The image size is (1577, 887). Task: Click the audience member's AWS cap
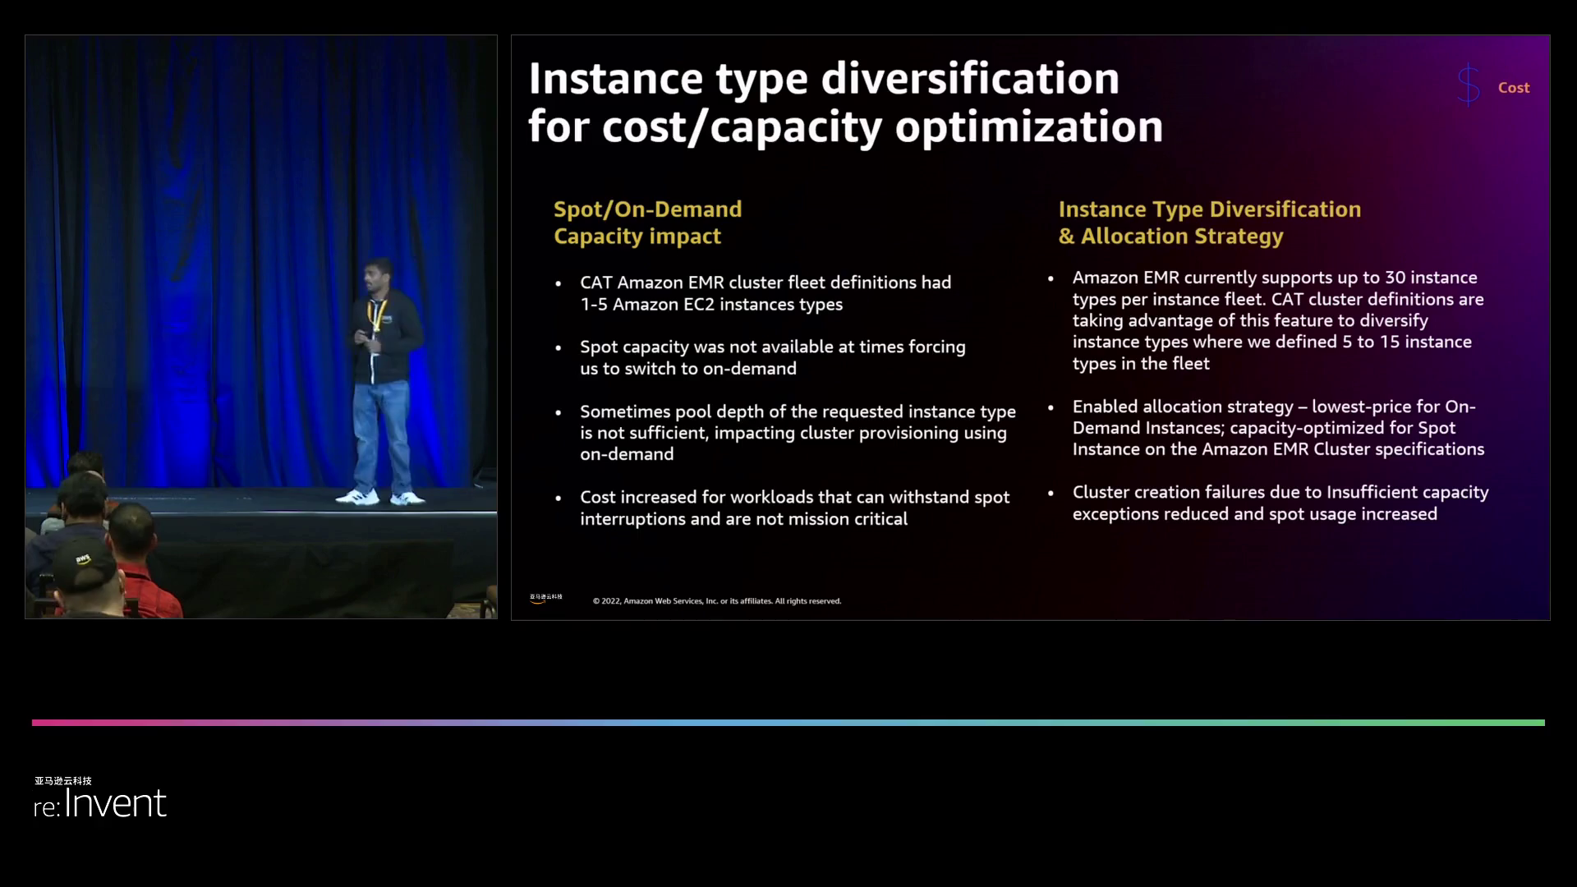[x=82, y=563]
